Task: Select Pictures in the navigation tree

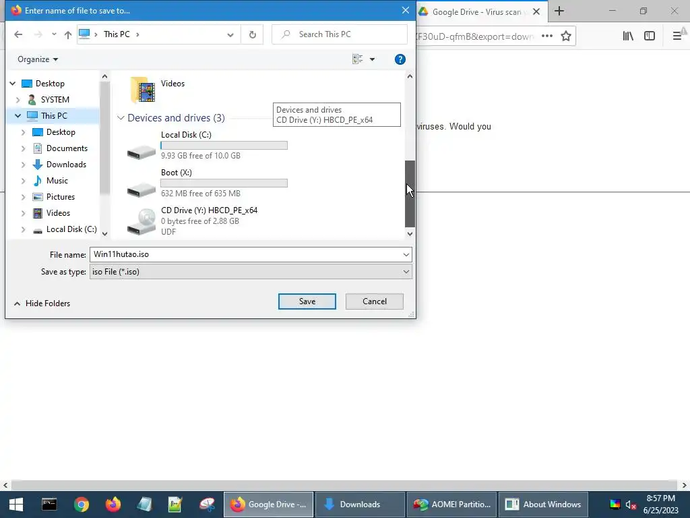Action: coord(54,197)
